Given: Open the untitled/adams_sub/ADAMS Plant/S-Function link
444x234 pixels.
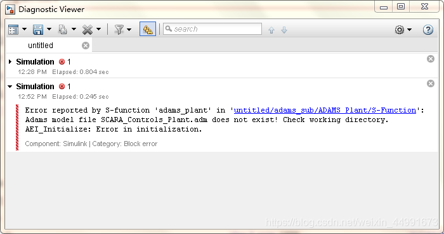Looking at the screenshot, I should 325,110.
